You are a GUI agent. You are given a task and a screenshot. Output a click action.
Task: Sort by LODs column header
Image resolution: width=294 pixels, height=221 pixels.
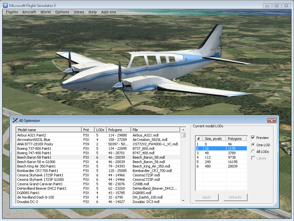point(100,129)
